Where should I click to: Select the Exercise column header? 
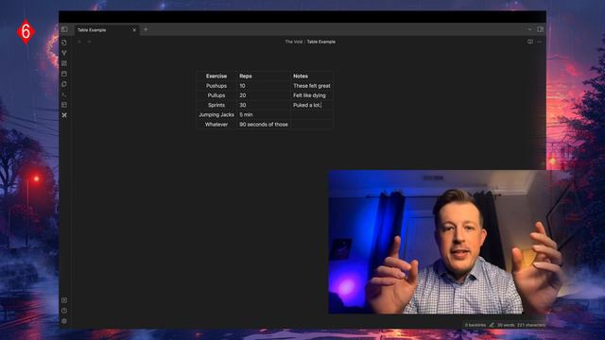click(216, 76)
